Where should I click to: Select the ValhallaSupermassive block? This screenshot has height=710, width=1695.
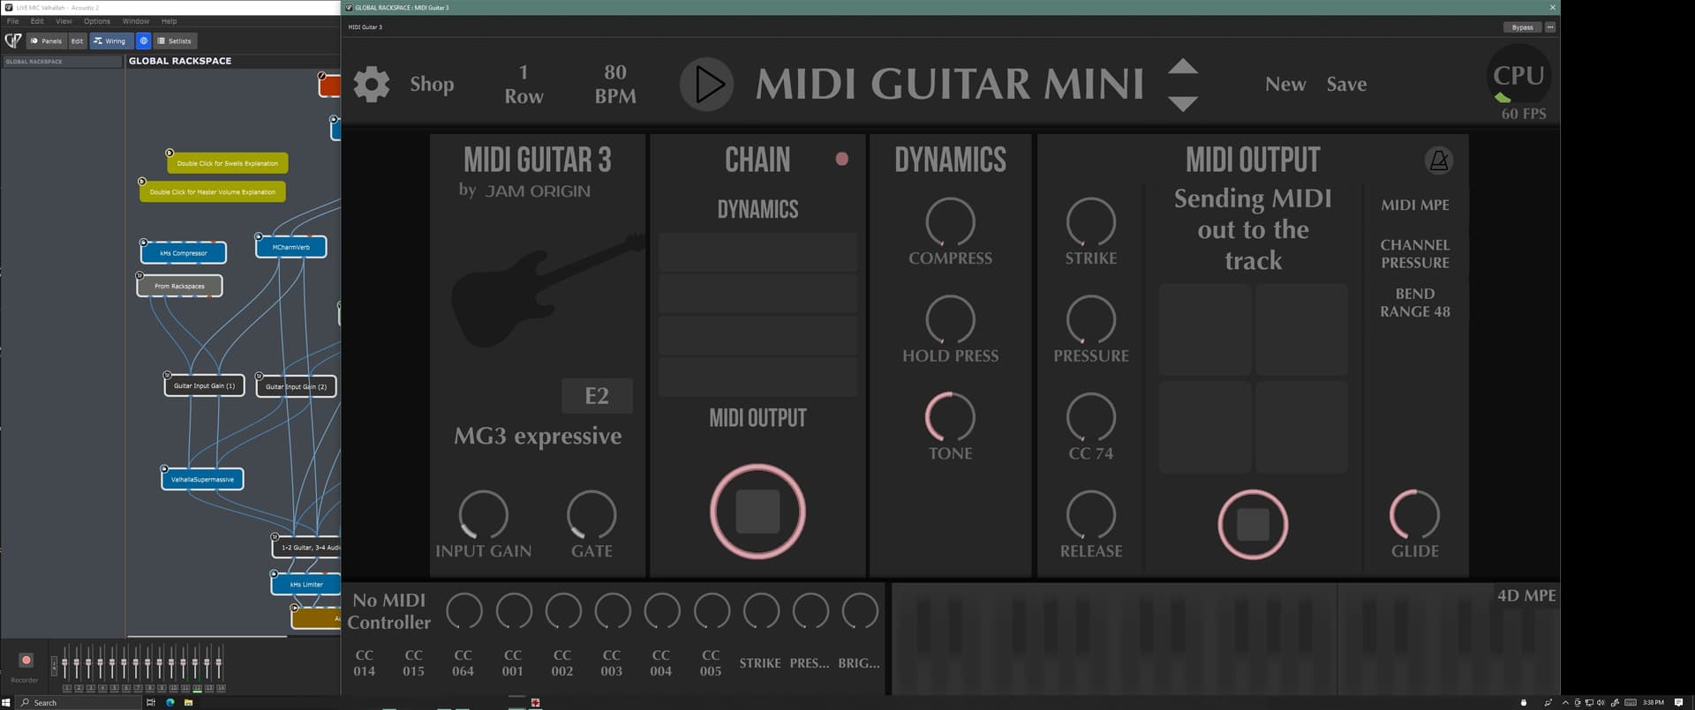pos(202,480)
